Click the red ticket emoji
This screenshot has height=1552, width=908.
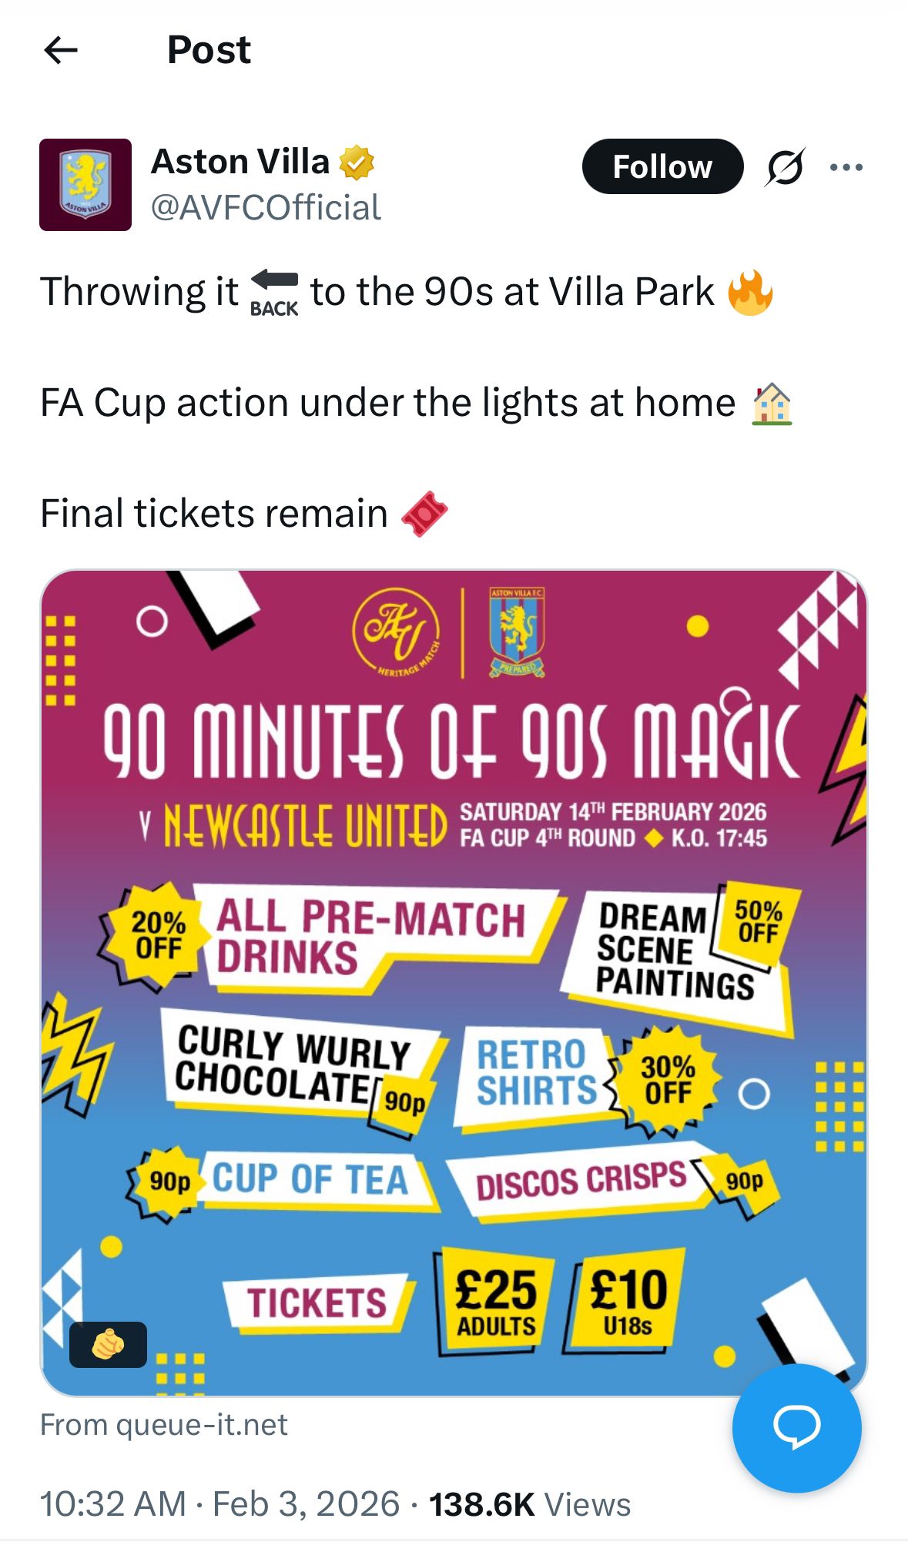pyautogui.click(x=424, y=514)
